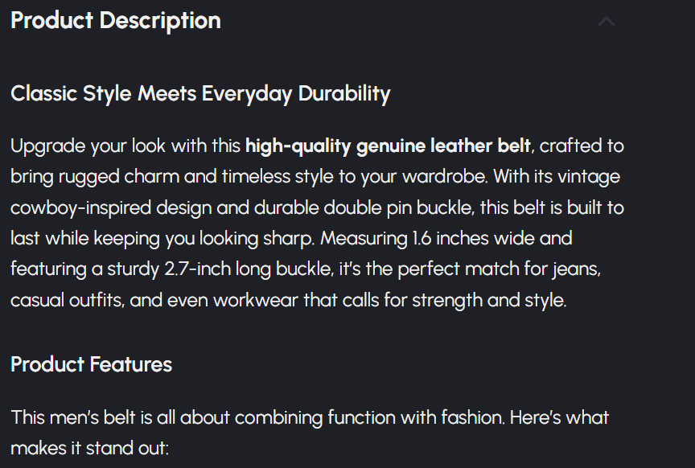Screen dimensions: 695x468
Task: Collapse the Product Description section chevron
Action: click(x=607, y=22)
